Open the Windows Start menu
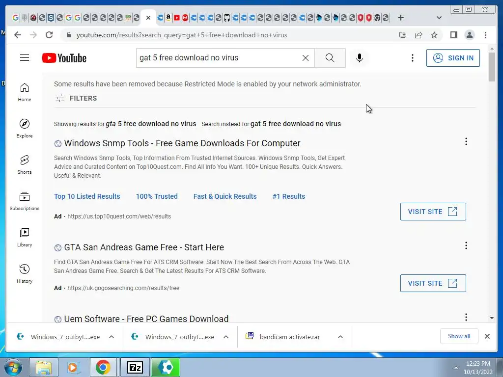This screenshot has width=503, height=377. click(x=13, y=367)
